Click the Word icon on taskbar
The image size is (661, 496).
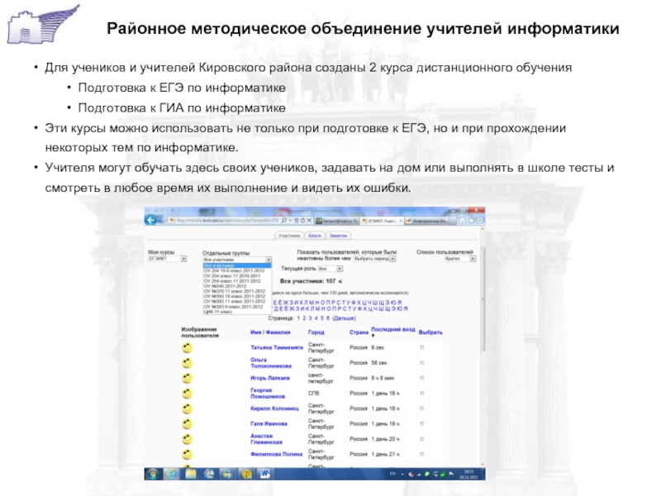click(x=264, y=474)
